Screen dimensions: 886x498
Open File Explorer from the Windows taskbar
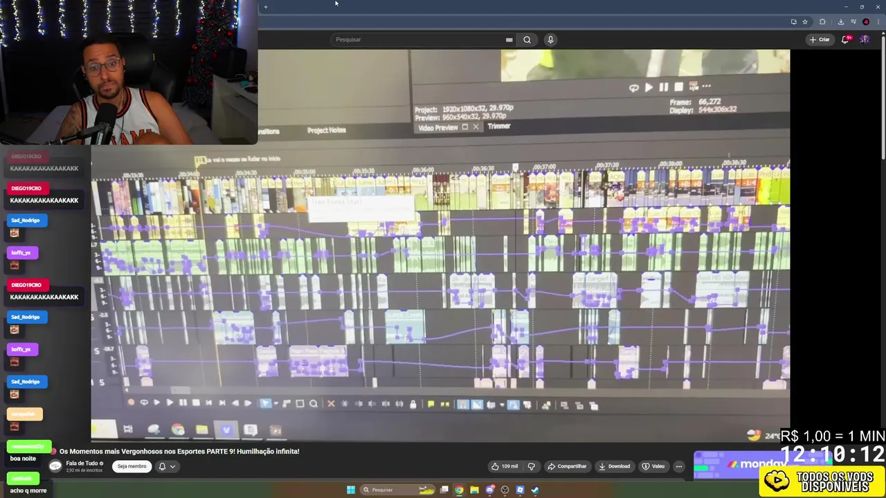coord(474,490)
